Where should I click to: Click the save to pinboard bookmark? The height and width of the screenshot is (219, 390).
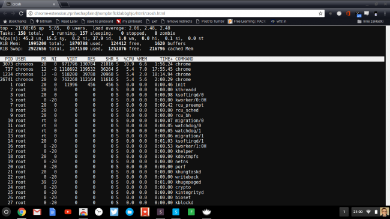click(x=97, y=22)
